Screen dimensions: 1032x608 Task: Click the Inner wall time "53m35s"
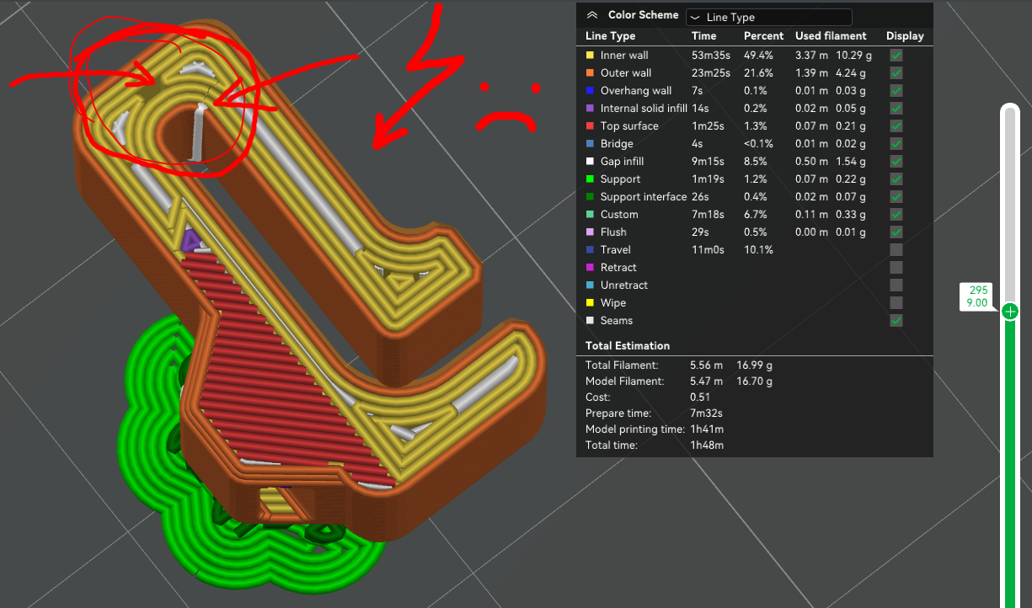coord(711,56)
